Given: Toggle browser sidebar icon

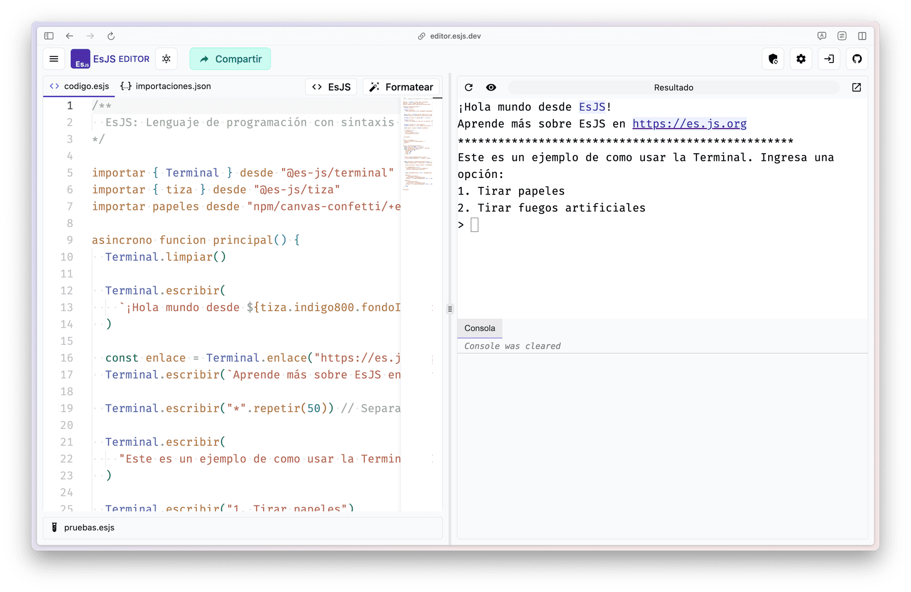Looking at the screenshot, I should coord(49,36).
